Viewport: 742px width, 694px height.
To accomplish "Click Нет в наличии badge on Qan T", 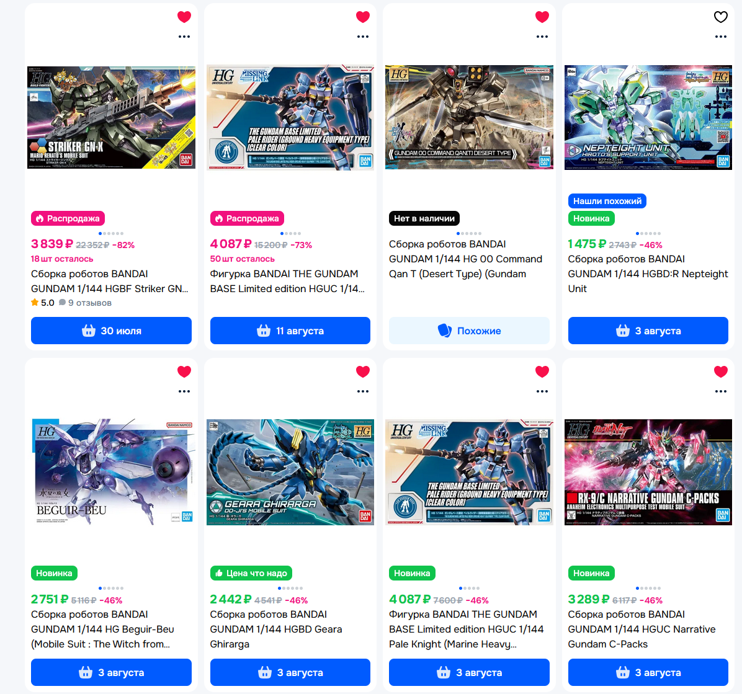I will coord(424,218).
